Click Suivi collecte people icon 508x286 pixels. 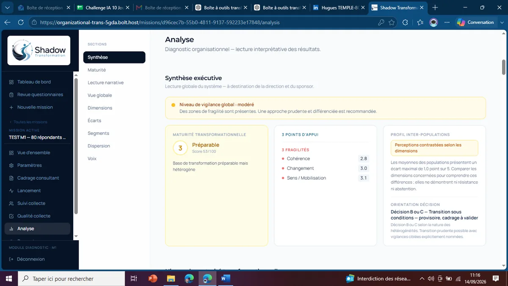(x=11, y=204)
